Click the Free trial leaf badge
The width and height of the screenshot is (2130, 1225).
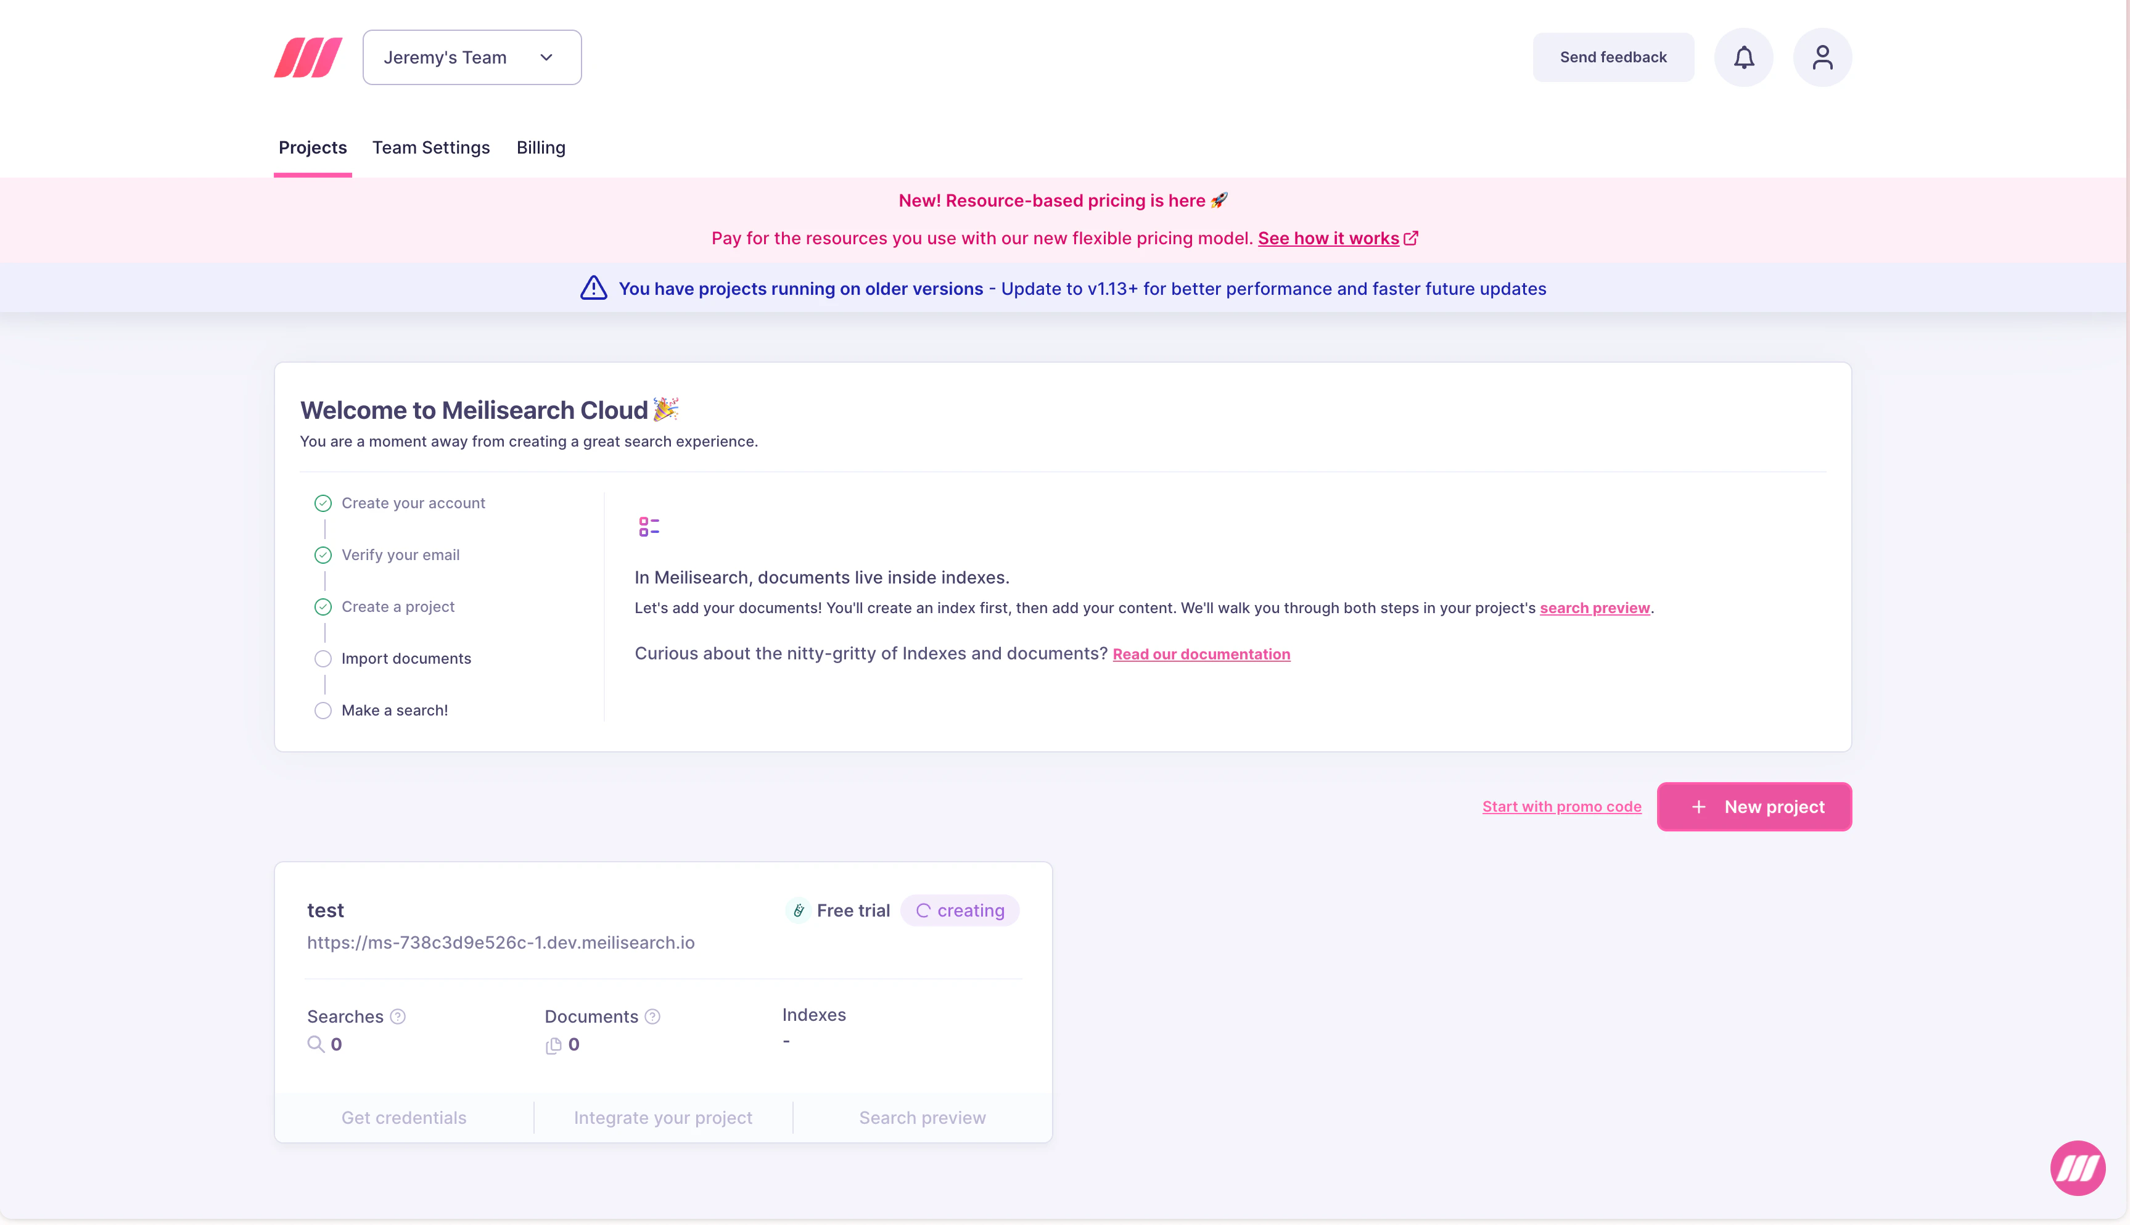798,910
